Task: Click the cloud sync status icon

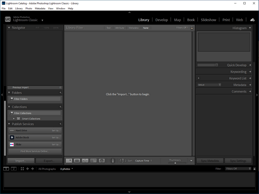Action: (252, 19)
